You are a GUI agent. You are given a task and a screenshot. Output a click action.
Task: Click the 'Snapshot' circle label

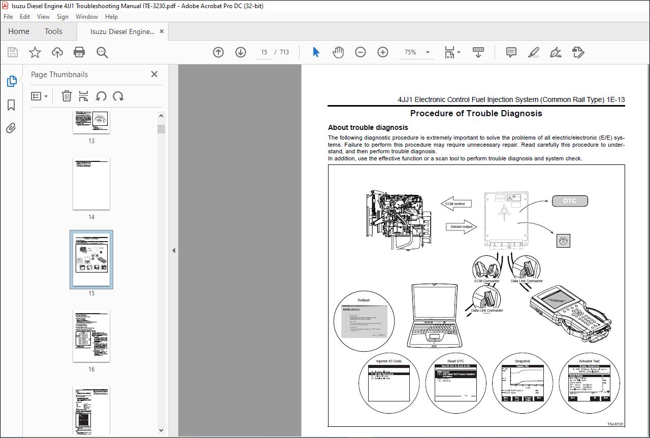(x=523, y=361)
